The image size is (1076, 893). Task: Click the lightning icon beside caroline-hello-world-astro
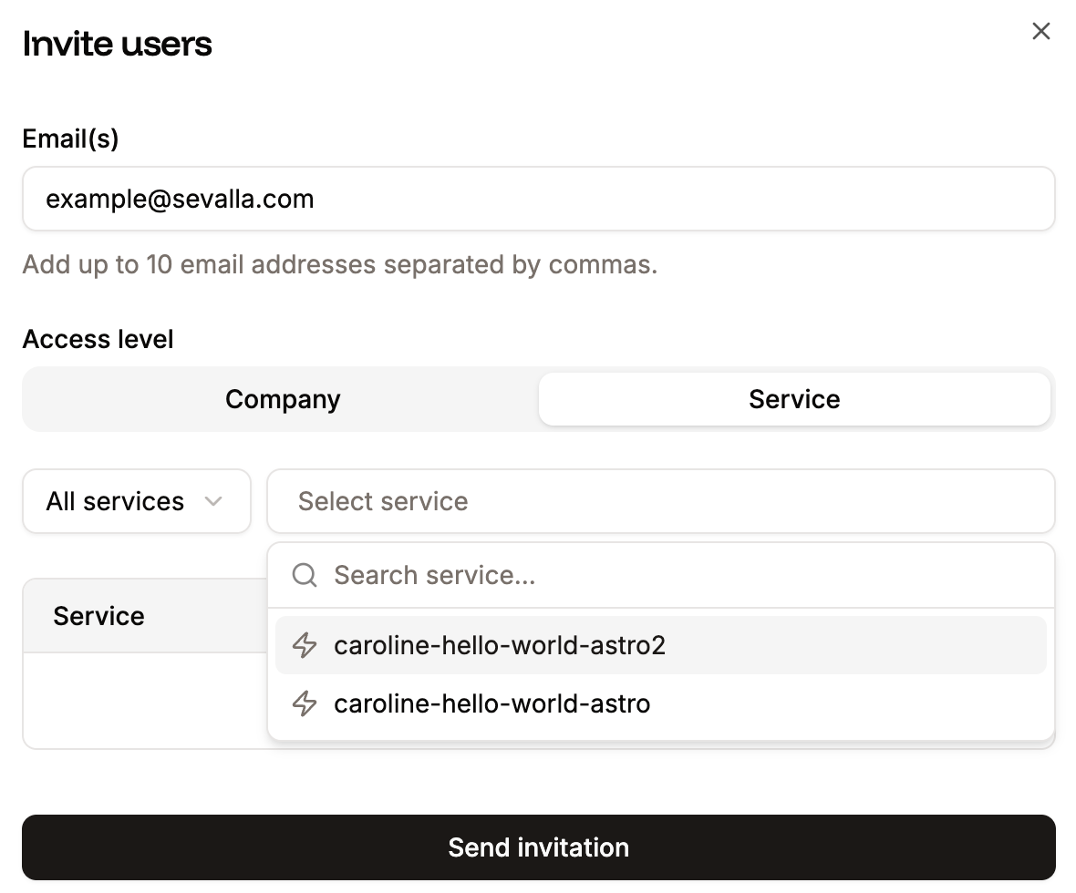(x=304, y=703)
